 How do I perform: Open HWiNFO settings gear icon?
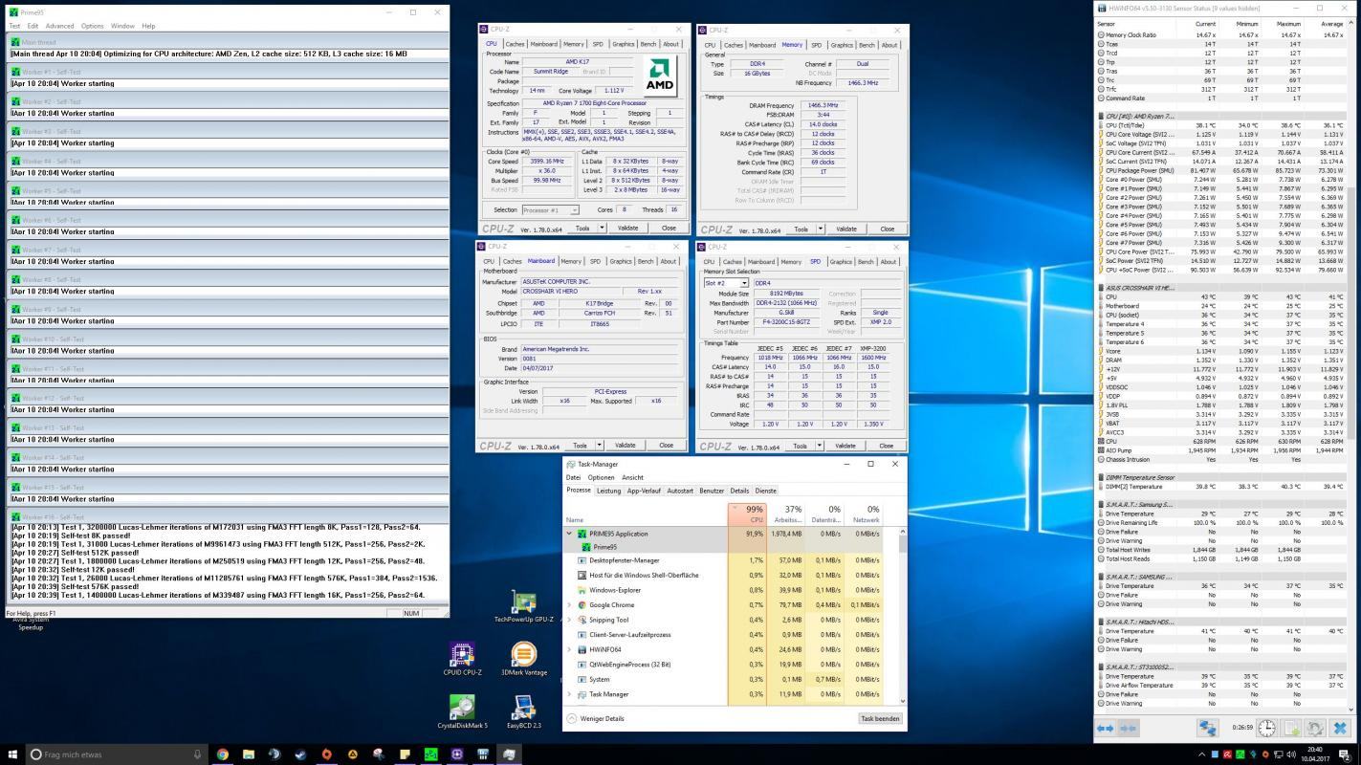point(1315,729)
